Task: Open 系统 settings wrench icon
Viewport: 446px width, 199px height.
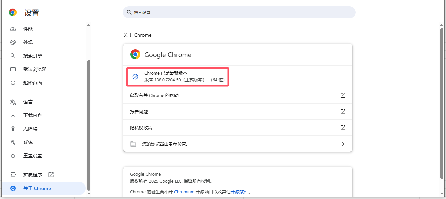Action: (x=13, y=142)
